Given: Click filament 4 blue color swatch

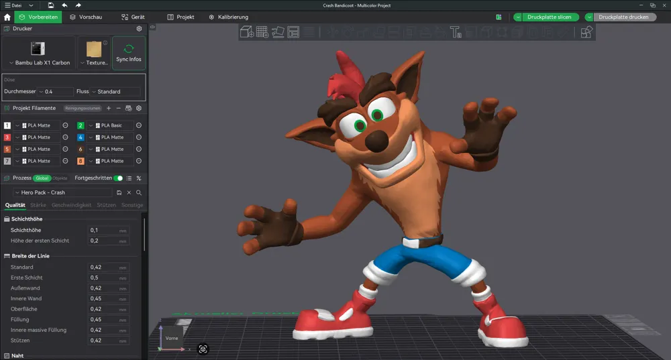Looking at the screenshot, I should pyautogui.click(x=81, y=137).
